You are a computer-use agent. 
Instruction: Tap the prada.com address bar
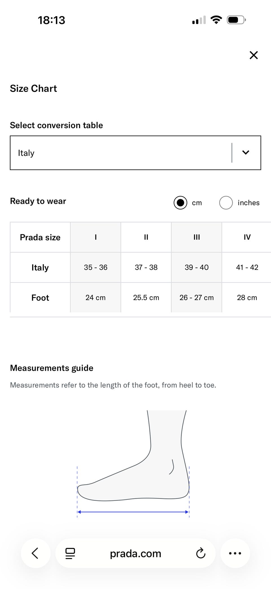click(135, 553)
